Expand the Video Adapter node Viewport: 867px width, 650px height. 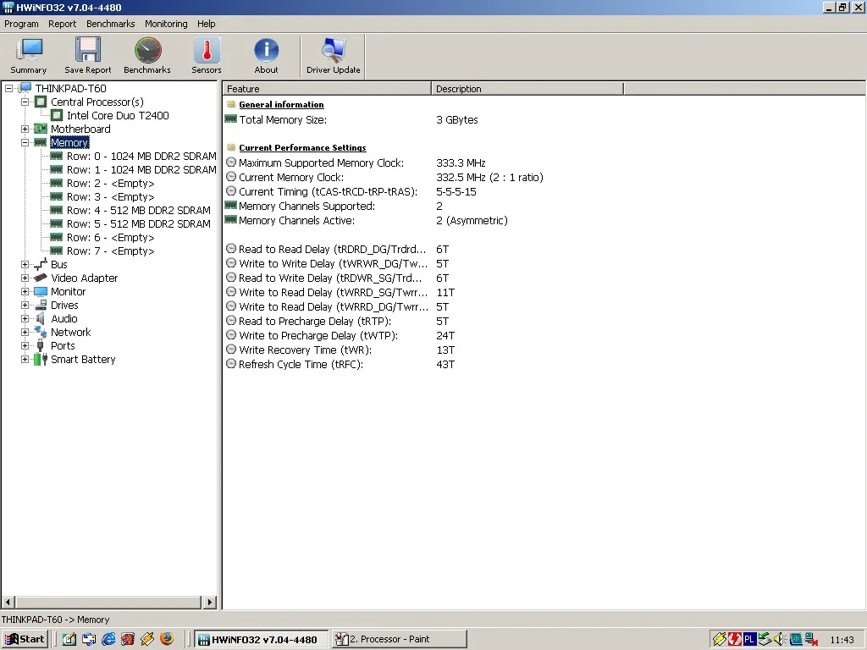[x=25, y=278]
